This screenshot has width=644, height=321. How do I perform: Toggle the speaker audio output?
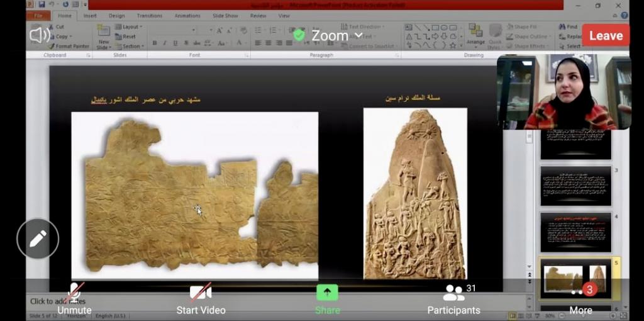[x=39, y=35]
